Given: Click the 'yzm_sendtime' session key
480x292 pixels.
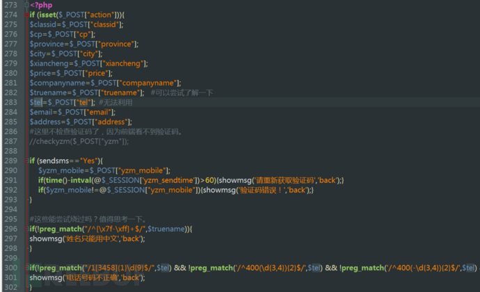Looking at the screenshot, I should click(x=168, y=180).
